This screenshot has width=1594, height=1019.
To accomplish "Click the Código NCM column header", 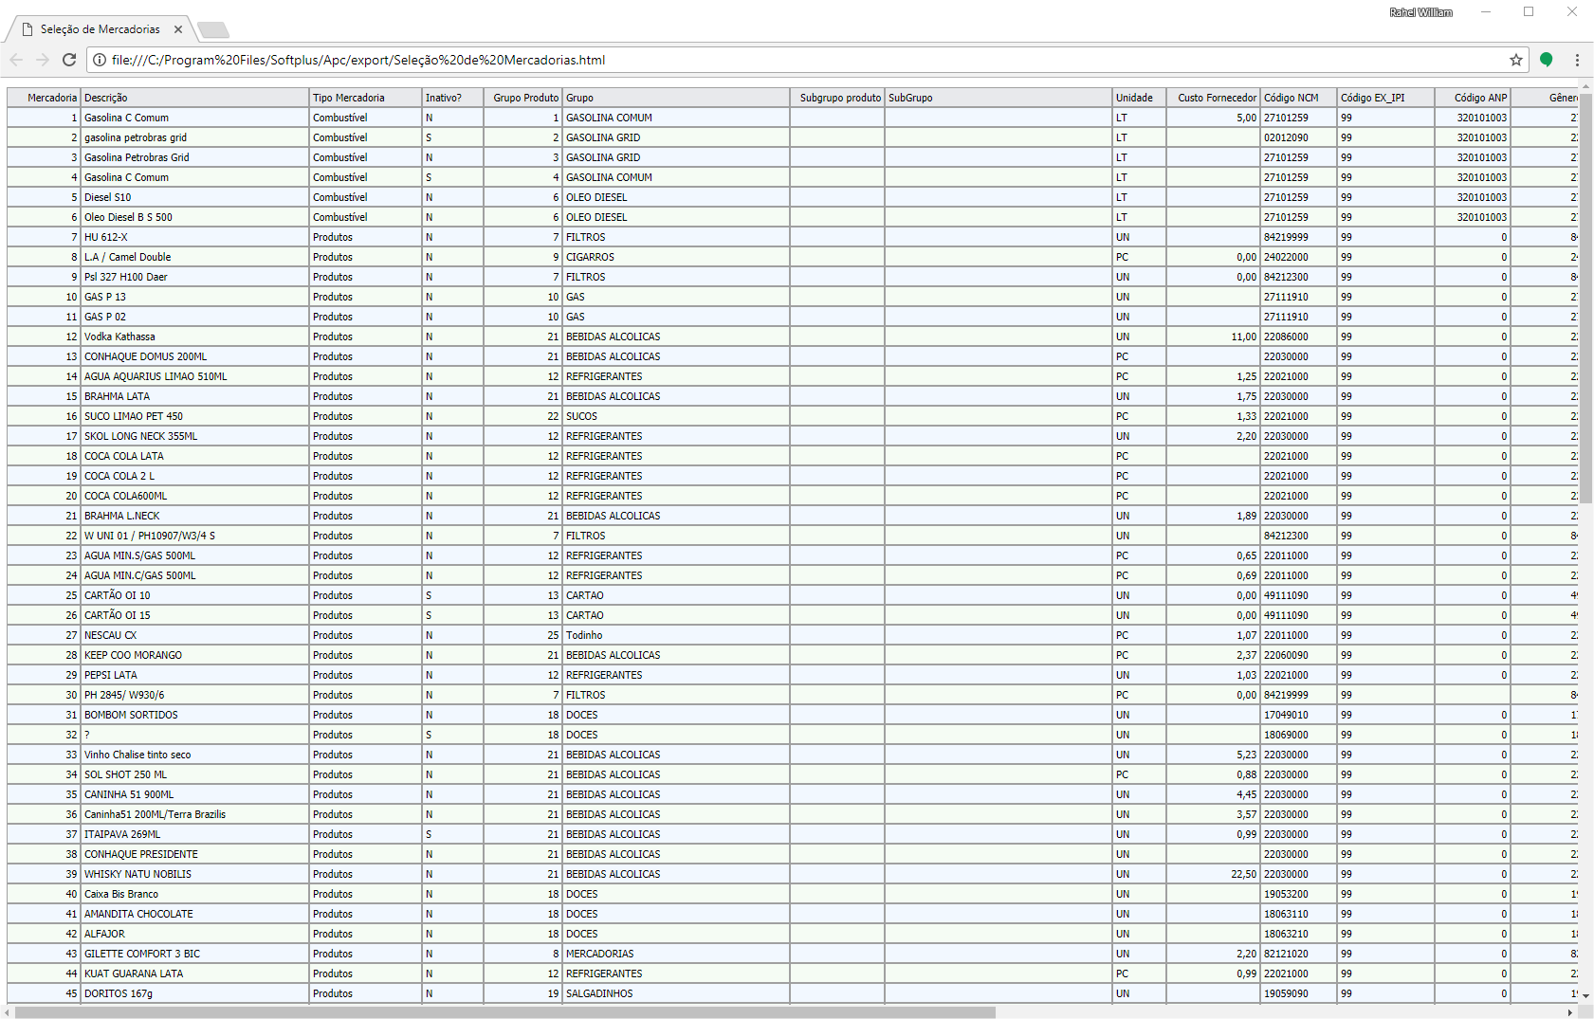I will (1299, 98).
